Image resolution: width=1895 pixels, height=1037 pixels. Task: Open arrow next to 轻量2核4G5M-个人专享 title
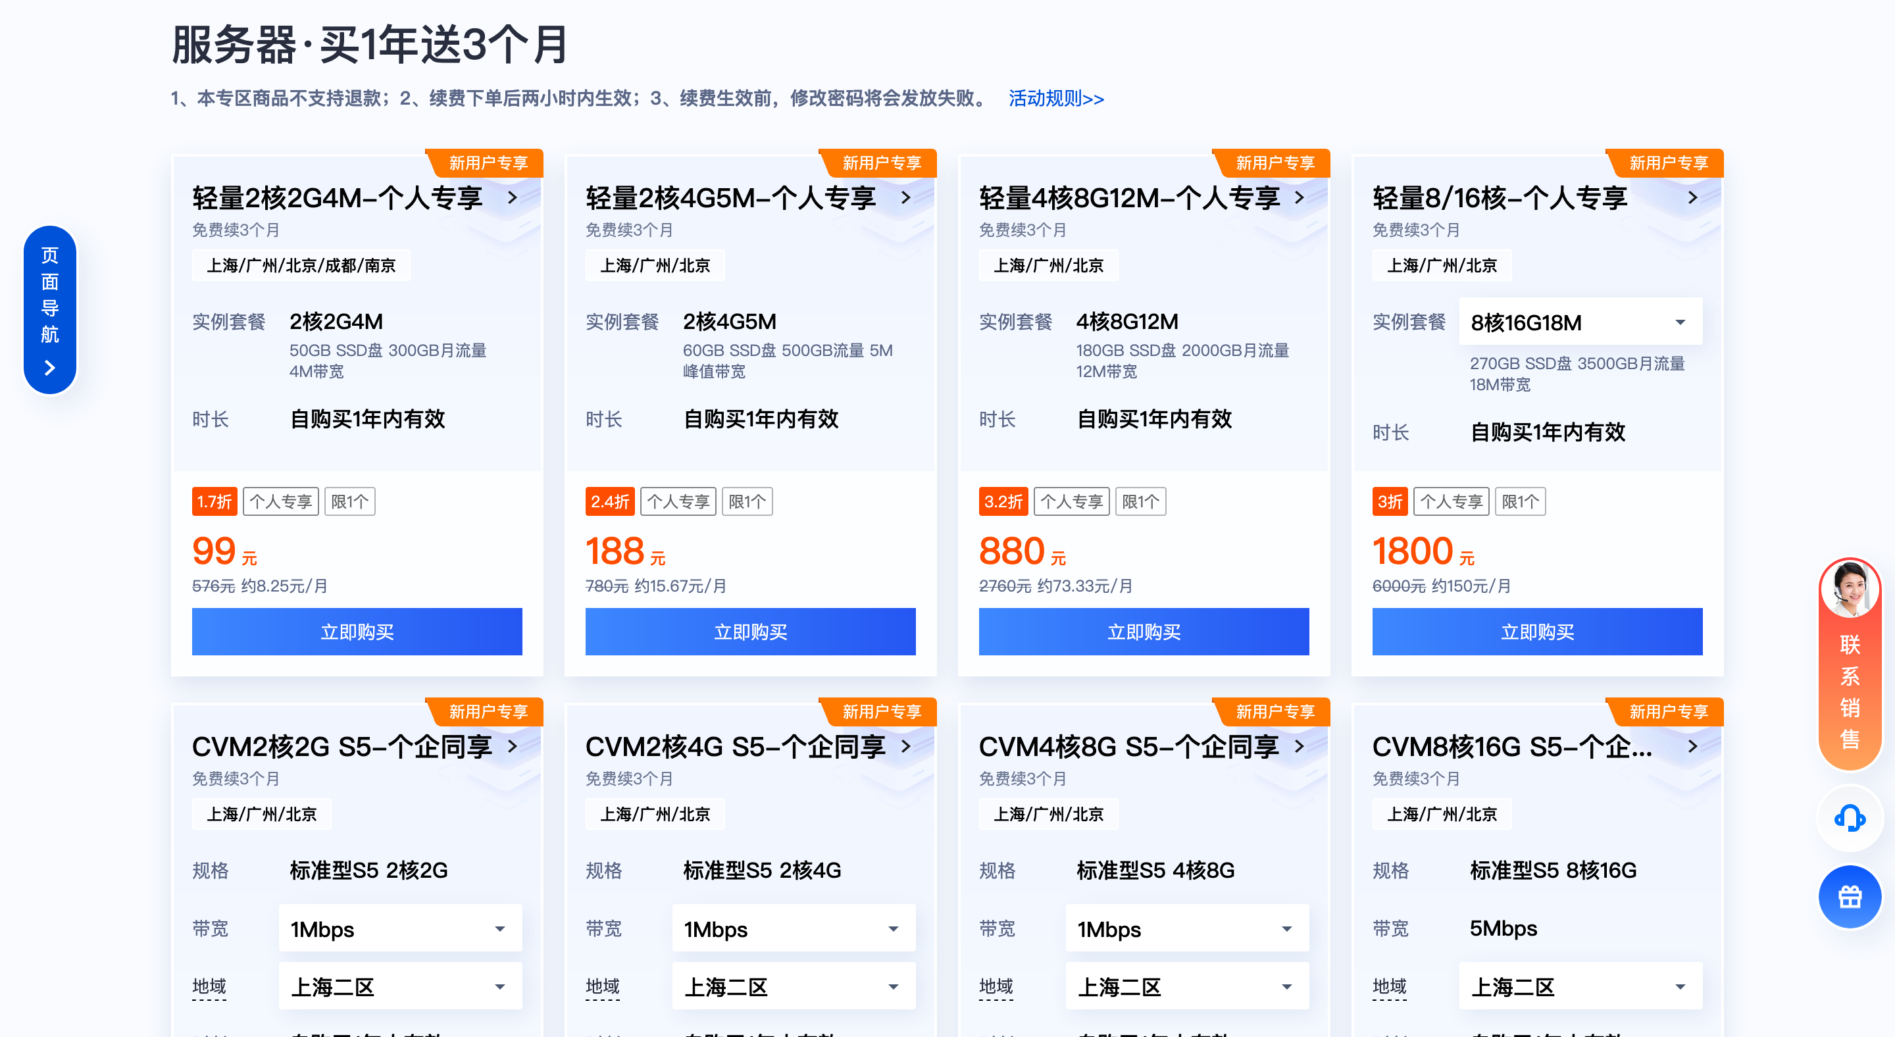click(x=906, y=198)
